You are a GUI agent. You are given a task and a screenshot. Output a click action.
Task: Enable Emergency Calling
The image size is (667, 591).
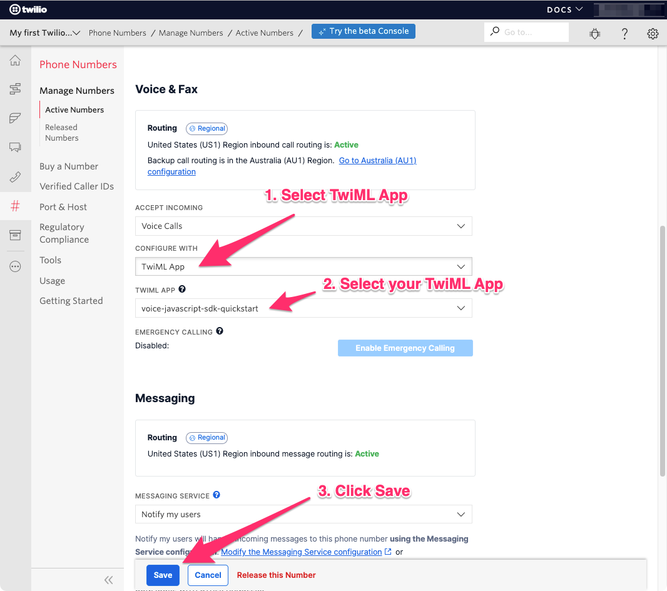[405, 348]
